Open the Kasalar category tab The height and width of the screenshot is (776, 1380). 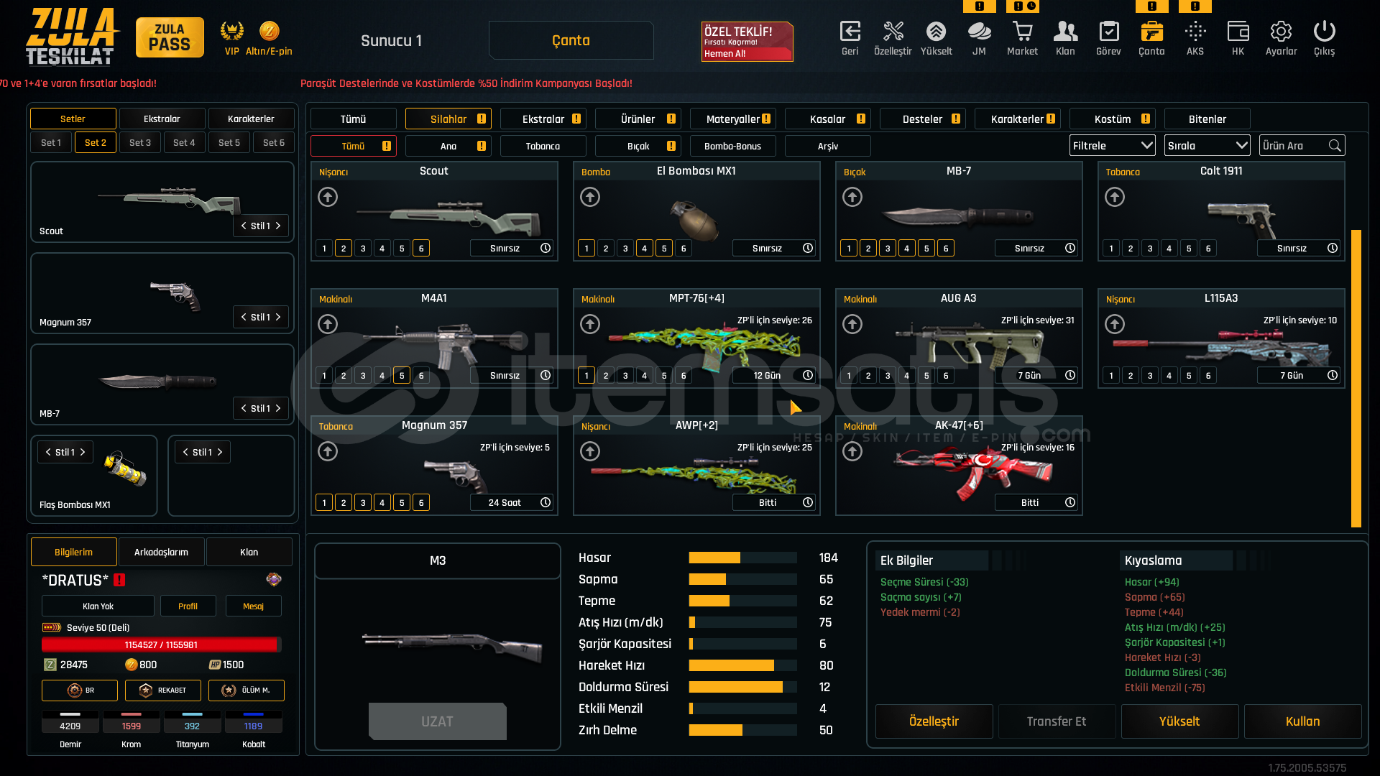828,119
